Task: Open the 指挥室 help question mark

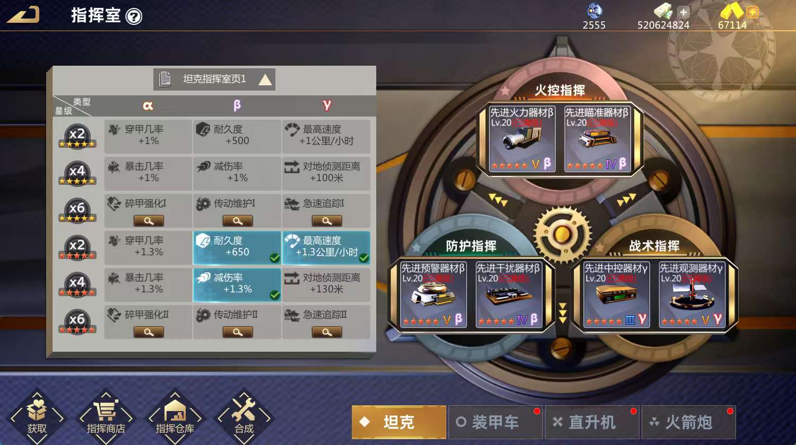Action: tap(134, 16)
